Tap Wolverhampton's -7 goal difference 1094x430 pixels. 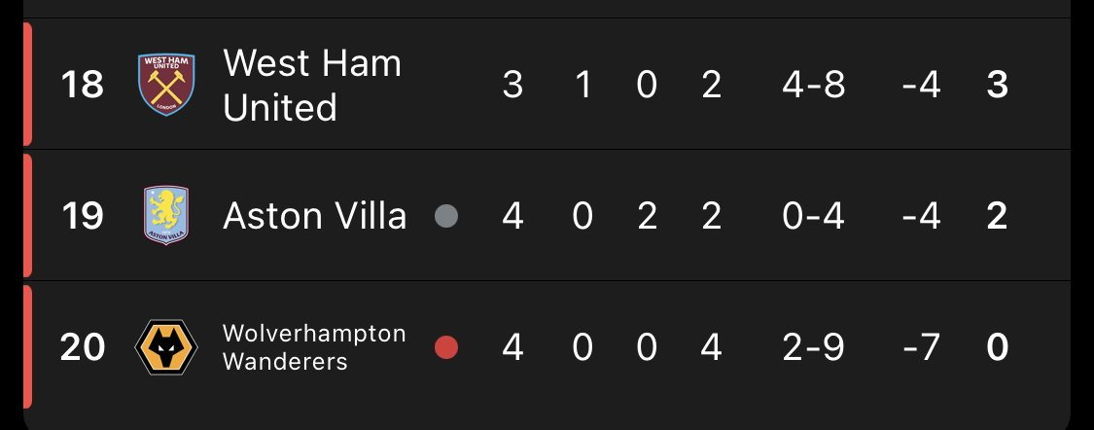tap(921, 347)
